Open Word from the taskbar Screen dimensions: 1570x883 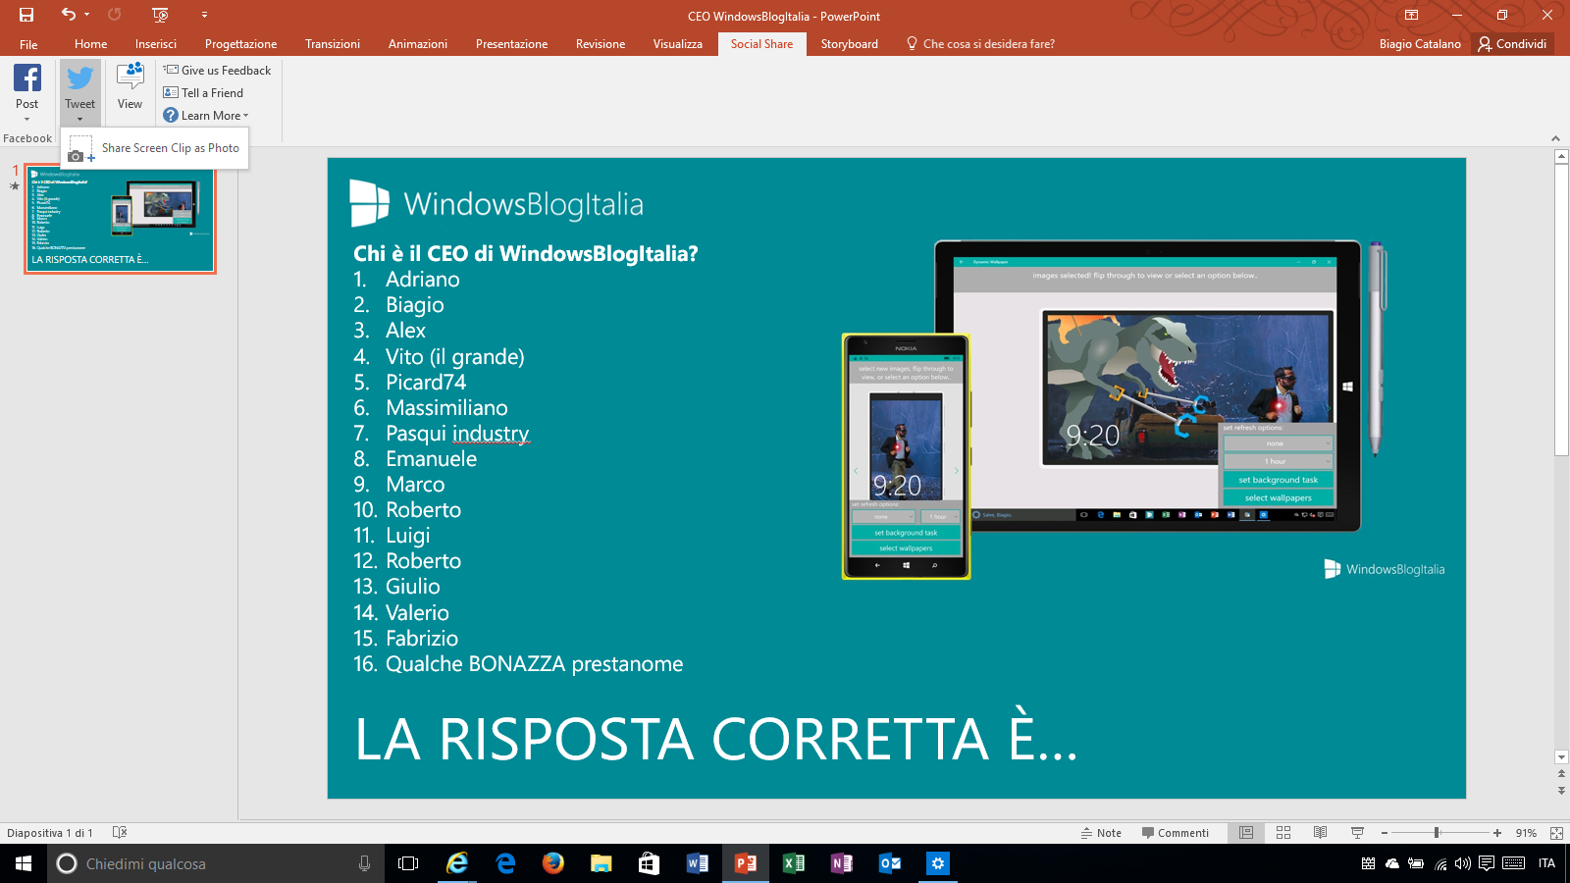pos(697,863)
